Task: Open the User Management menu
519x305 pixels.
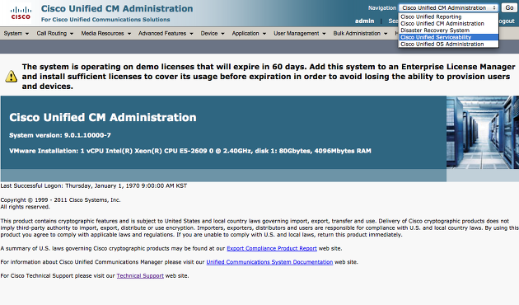Action: (300, 34)
